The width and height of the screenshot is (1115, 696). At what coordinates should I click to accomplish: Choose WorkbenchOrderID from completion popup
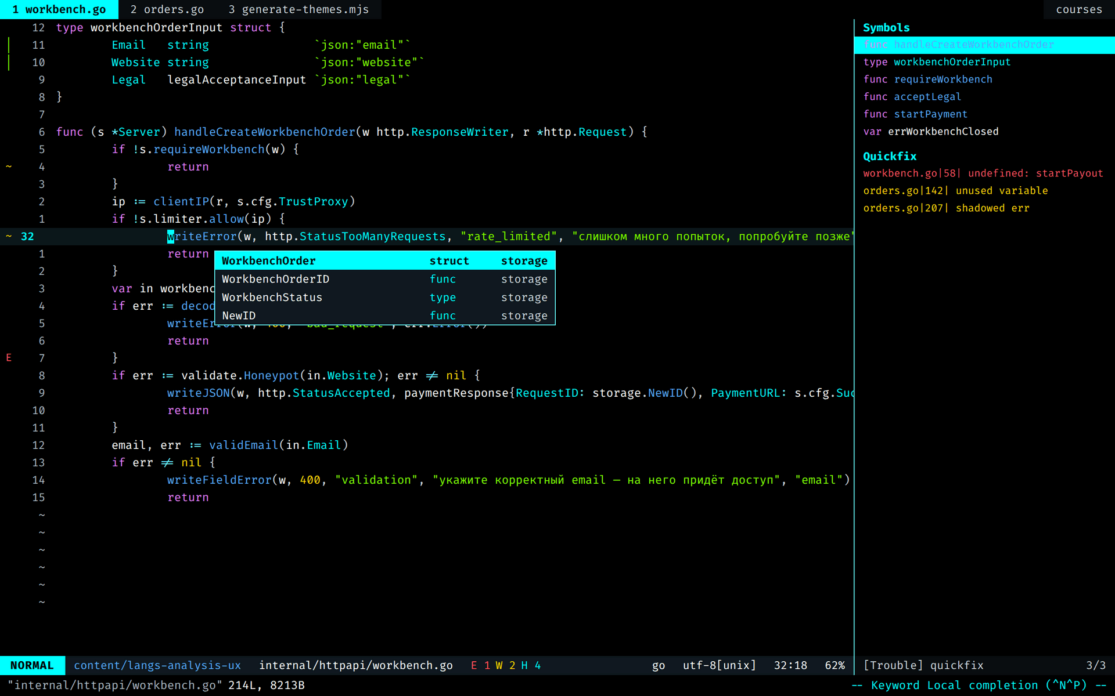coord(384,279)
